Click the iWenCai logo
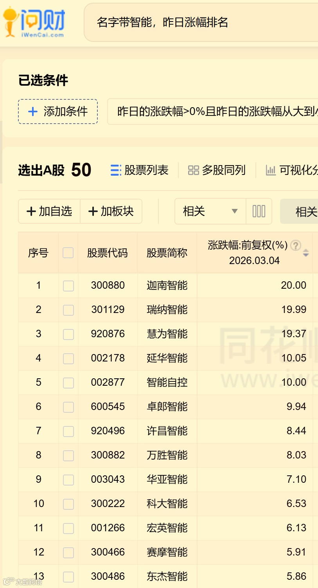The image size is (318, 588). tap(34, 23)
